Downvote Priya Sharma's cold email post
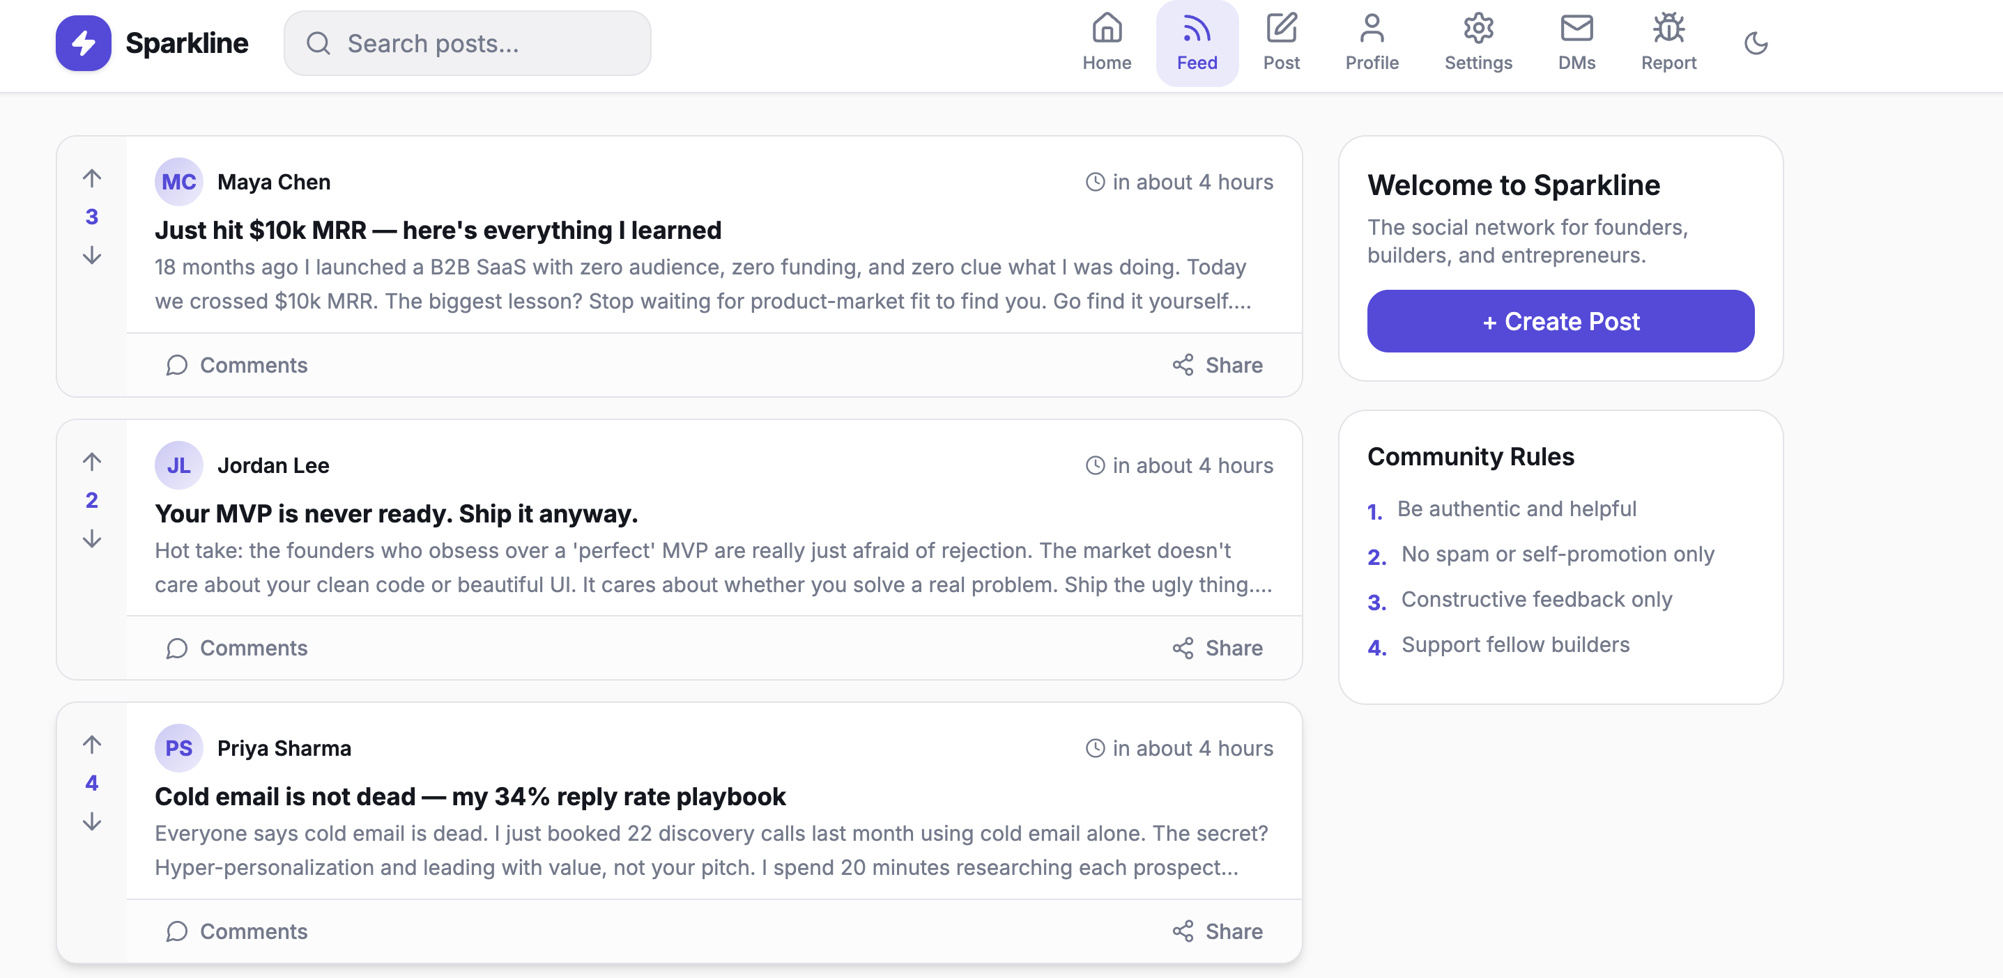Screen dimensions: 2003x978 pyautogui.click(x=92, y=822)
